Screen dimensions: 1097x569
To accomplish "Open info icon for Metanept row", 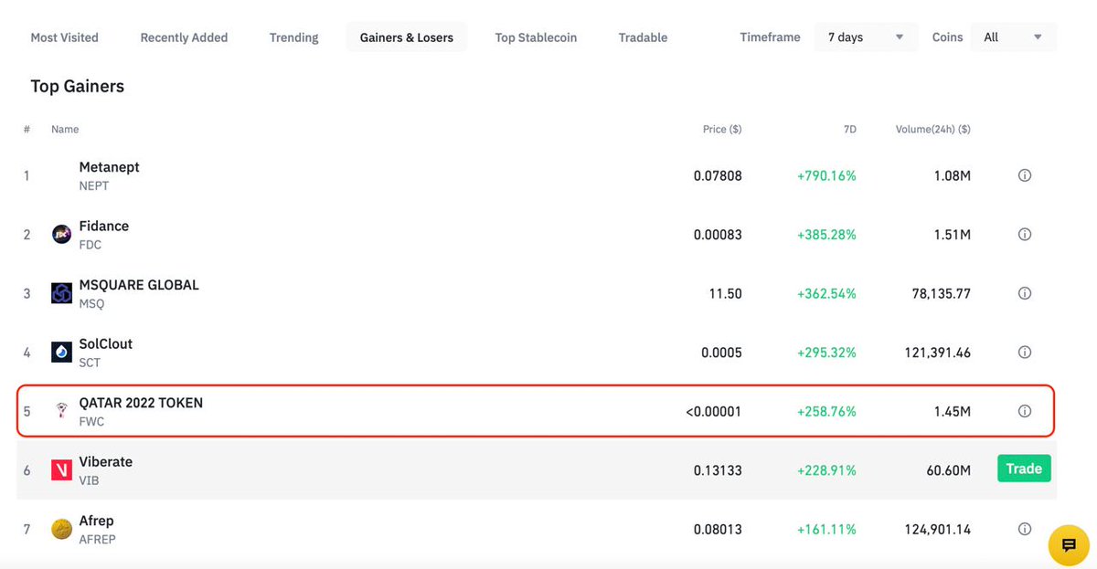I will [x=1024, y=175].
